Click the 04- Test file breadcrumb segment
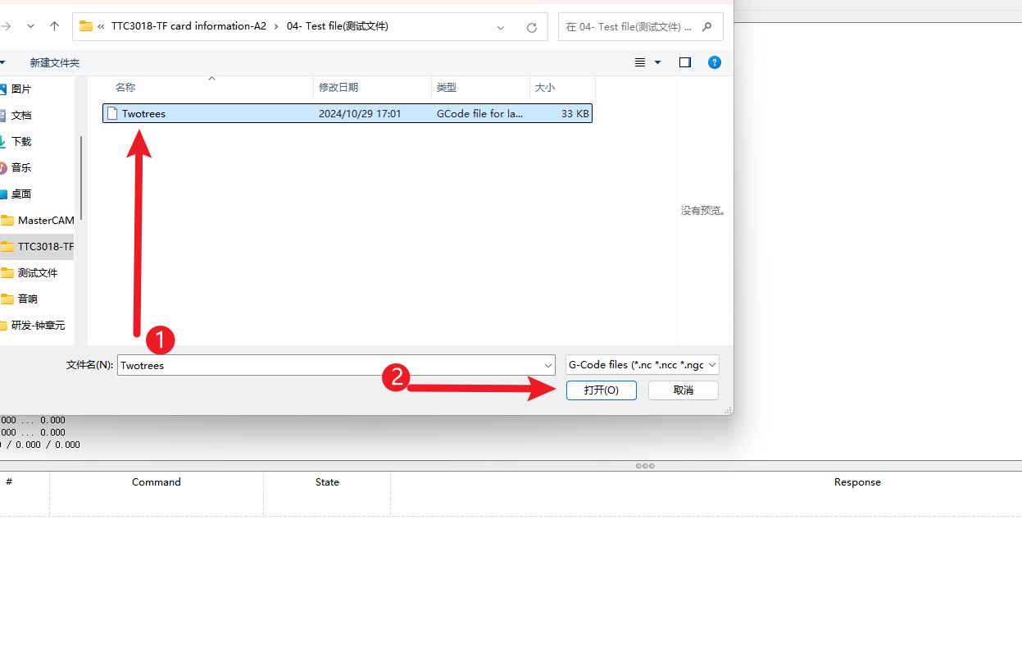This screenshot has width=1022, height=657. point(337,26)
